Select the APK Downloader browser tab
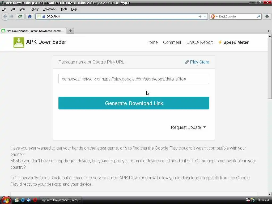This screenshot has width=272, height=204. pyautogui.click(x=33, y=31)
